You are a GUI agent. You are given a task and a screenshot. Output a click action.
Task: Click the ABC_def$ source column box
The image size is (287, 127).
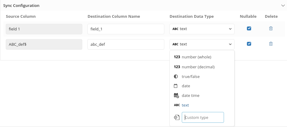tap(44, 44)
